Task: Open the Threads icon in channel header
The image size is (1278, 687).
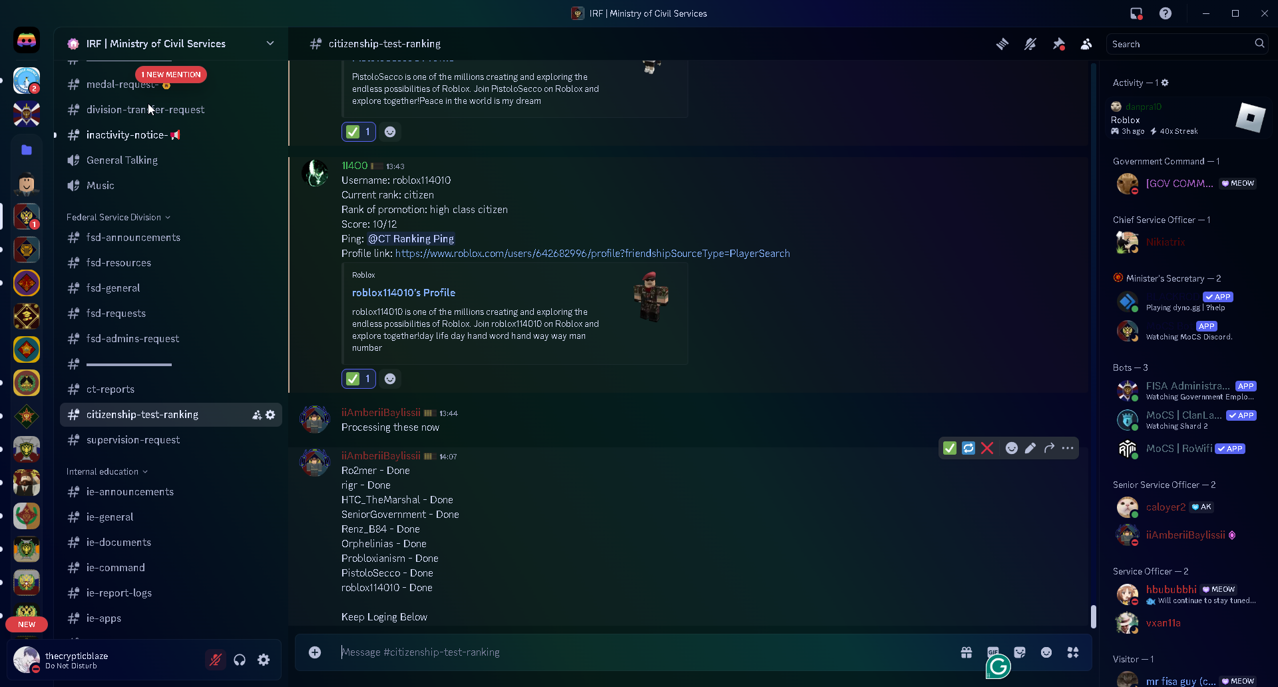Action: click(1002, 44)
